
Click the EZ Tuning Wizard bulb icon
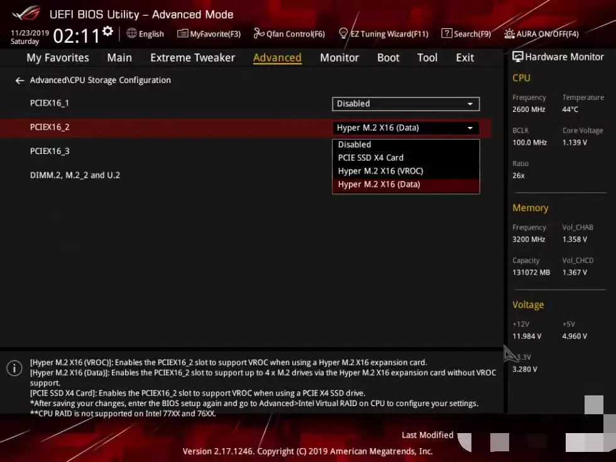[343, 33]
